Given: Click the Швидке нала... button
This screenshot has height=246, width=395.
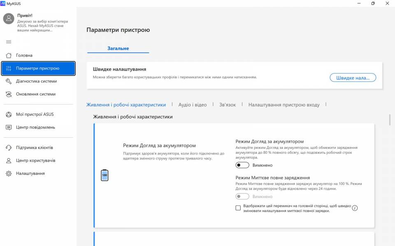Looking at the screenshot, I should 353,77.
